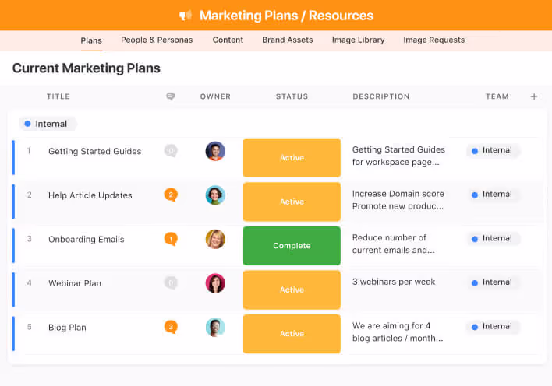Click the Active status color on Blog Plan
This screenshot has height=386, width=552.
pos(292,334)
